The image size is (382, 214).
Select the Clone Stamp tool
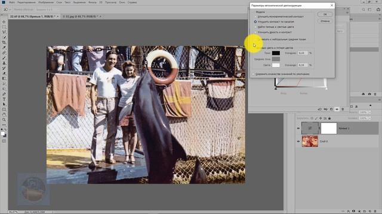point(4,63)
